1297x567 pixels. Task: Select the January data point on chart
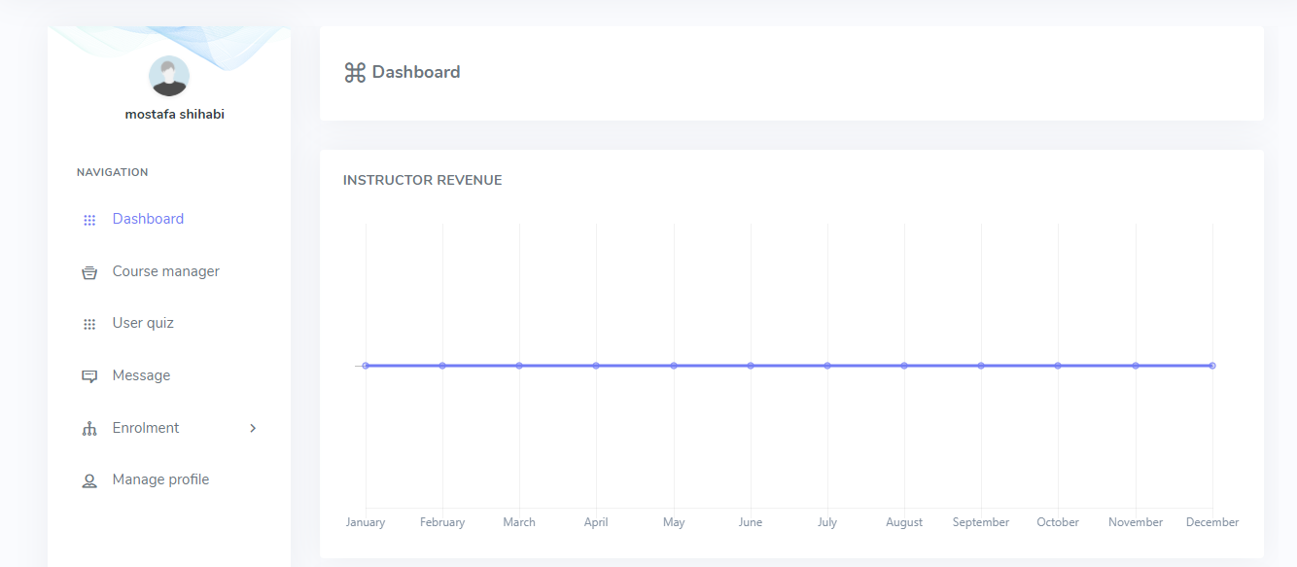pos(366,366)
